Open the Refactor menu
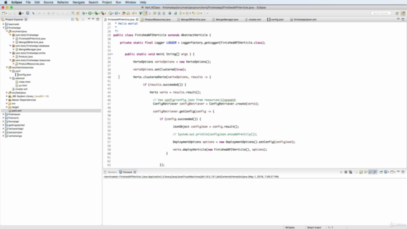This screenshot has width=407, height=229. (x=63, y=3)
